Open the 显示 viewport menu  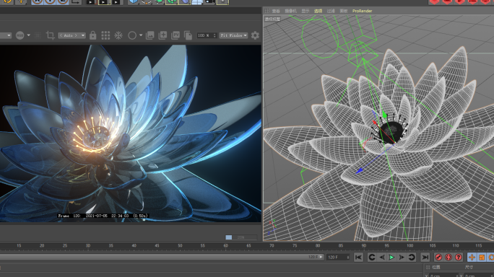[x=305, y=11]
